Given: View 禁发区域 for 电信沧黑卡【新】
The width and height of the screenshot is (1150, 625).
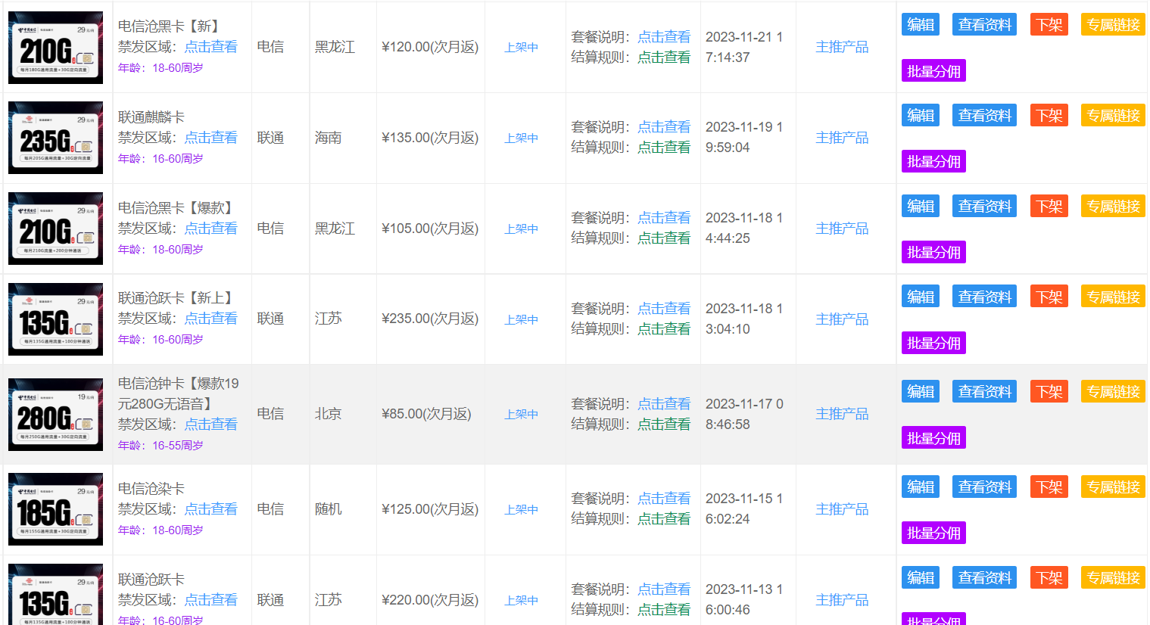Looking at the screenshot, I should pyautogui.click(x=210, y=47).
